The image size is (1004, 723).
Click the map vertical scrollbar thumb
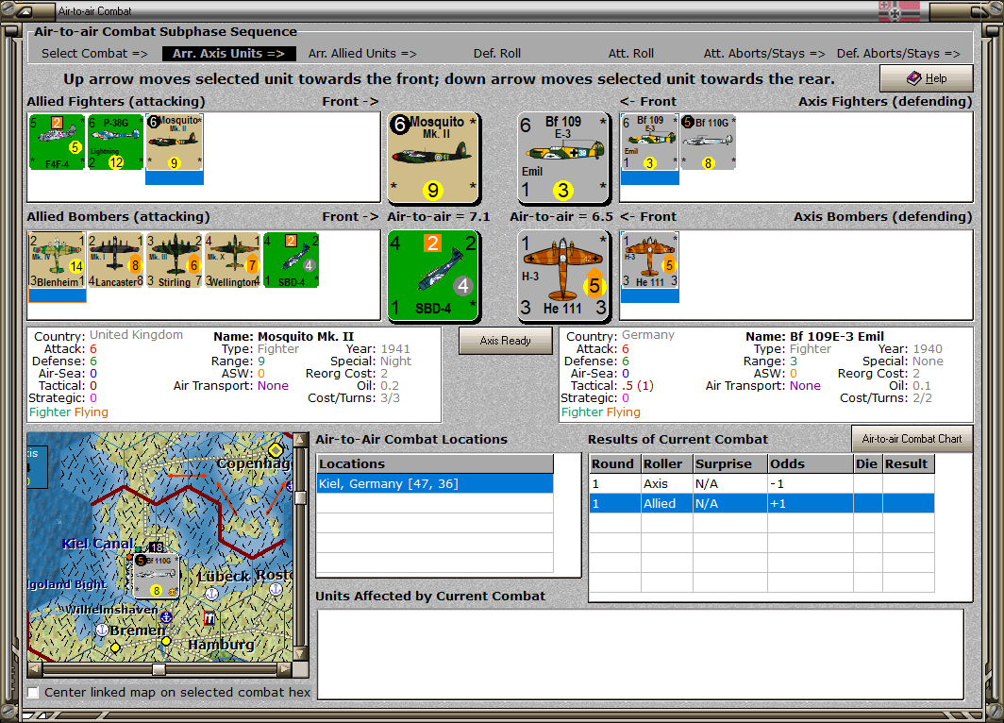click(x=300, y=499)
